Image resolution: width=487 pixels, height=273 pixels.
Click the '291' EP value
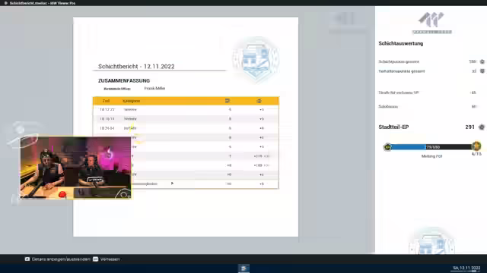[x=469, y=127]
